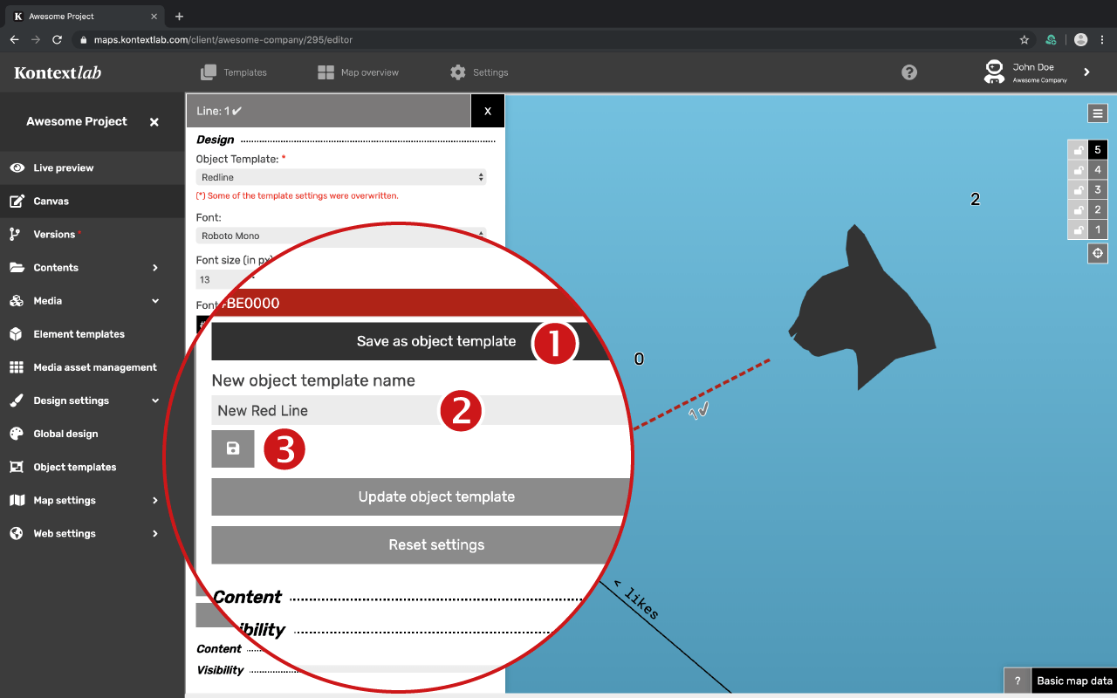
Task: Open the help question mark in the header
Action: [909, 72]
